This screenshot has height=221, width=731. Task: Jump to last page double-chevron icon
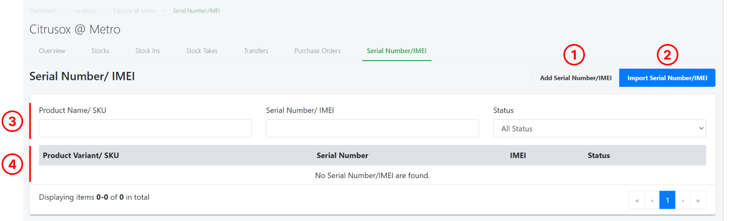[698, 200]
